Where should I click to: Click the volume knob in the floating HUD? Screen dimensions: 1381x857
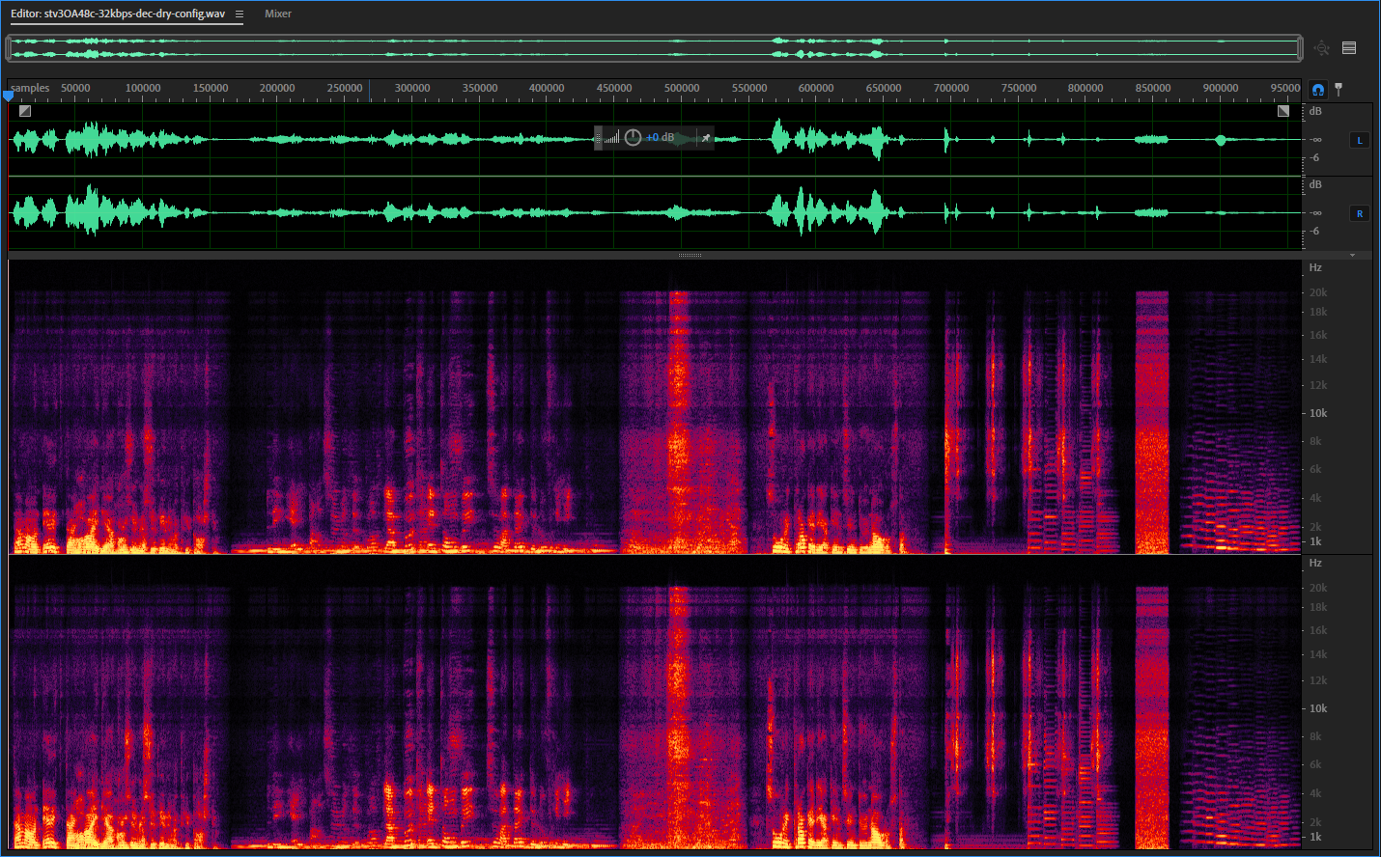coord(633,137)
